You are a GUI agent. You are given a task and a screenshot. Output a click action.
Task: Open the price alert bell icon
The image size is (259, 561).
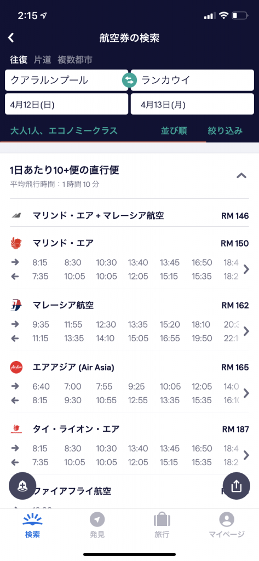point(22,486)
